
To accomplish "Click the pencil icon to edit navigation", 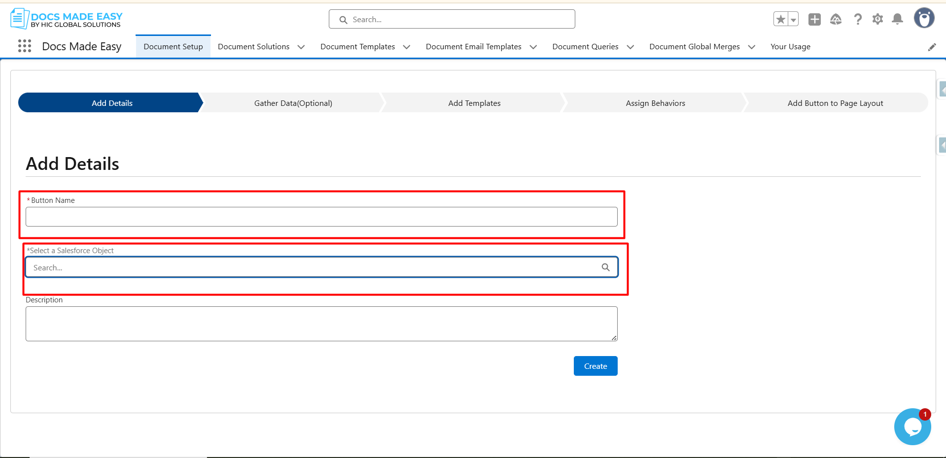I will pyautogui.click(x=932, y=47).
